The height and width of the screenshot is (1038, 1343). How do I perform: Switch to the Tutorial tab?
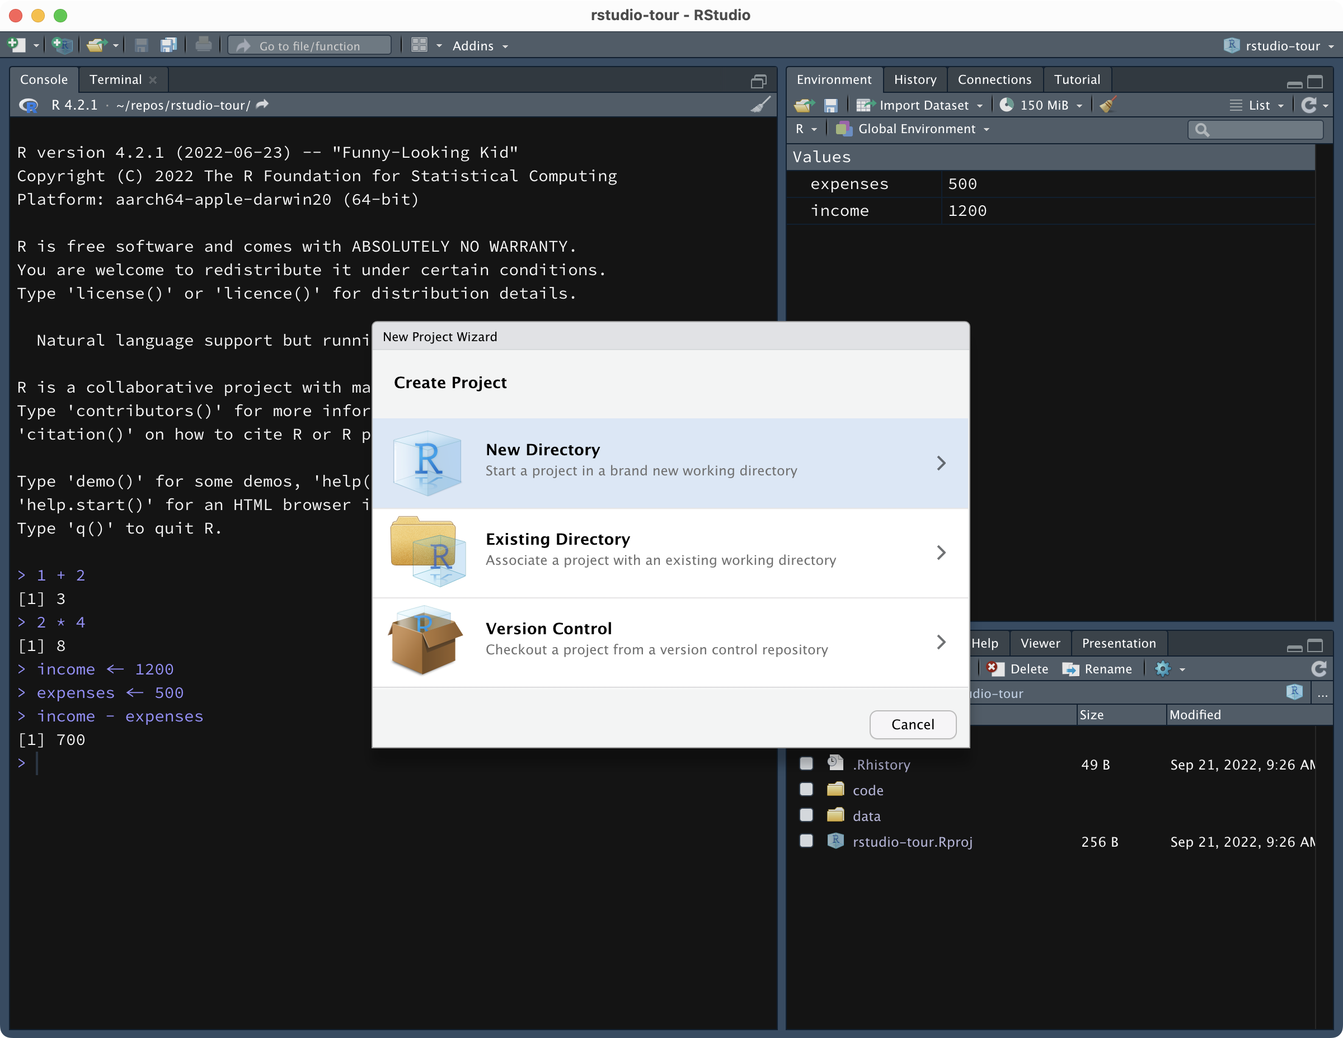tap(1077, 80)
